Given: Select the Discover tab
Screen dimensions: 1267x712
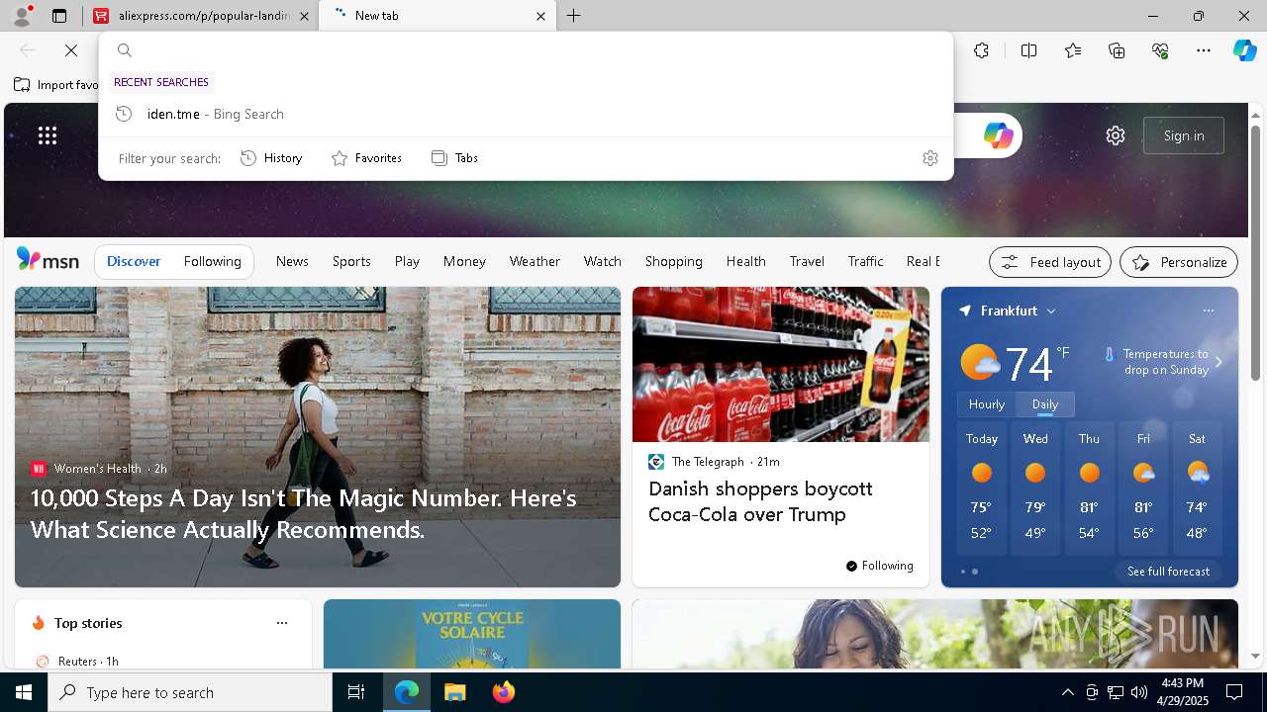Looking at the screenshot, I should point(134,261).
